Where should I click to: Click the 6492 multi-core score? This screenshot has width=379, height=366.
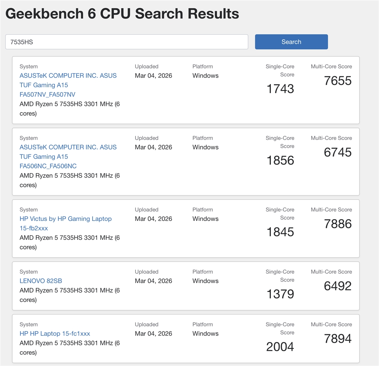338,286
